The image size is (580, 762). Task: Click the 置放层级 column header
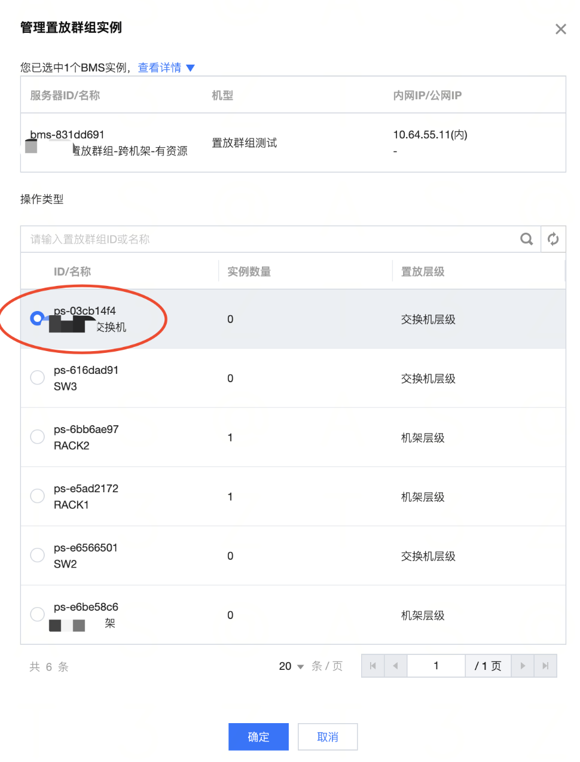423,272
